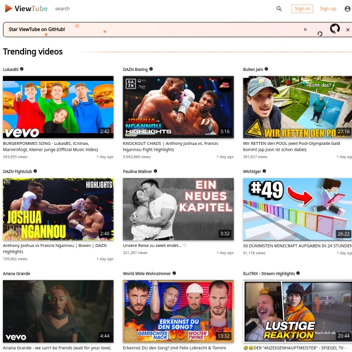Click the Sign in button
Screen dimensions: 352x352
tap(302, 9)
